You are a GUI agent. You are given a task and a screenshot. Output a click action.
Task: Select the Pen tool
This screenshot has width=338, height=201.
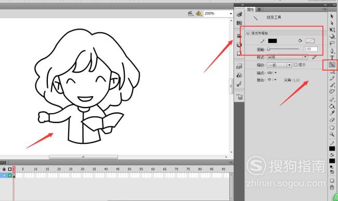pyautogui.click(x=332, y=51)
